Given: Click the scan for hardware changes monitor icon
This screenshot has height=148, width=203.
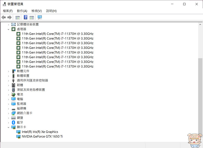Looking at the screenshot, I should click(x=40, y=17).
